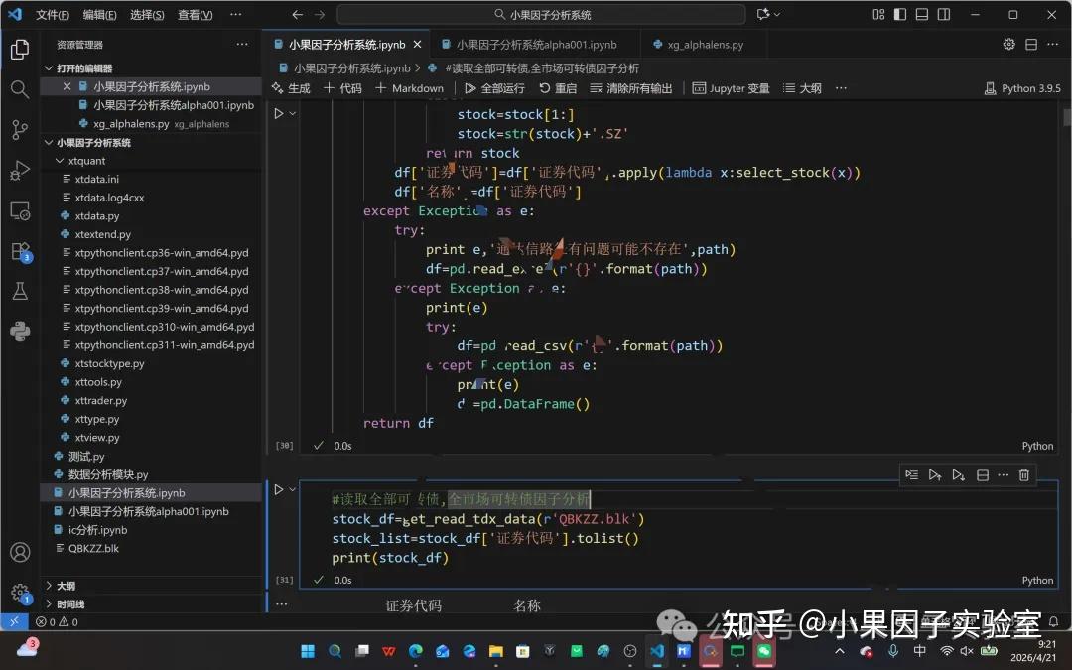The image size is (1072, 670).
Task: Toggle bottom panel layout icon
Action: (921, 14)
